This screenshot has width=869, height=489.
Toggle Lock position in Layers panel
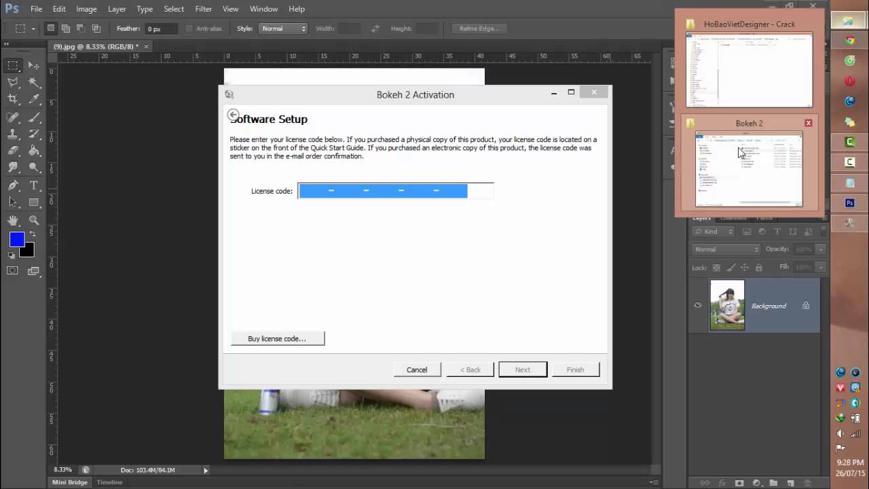[x=745, y=268]
